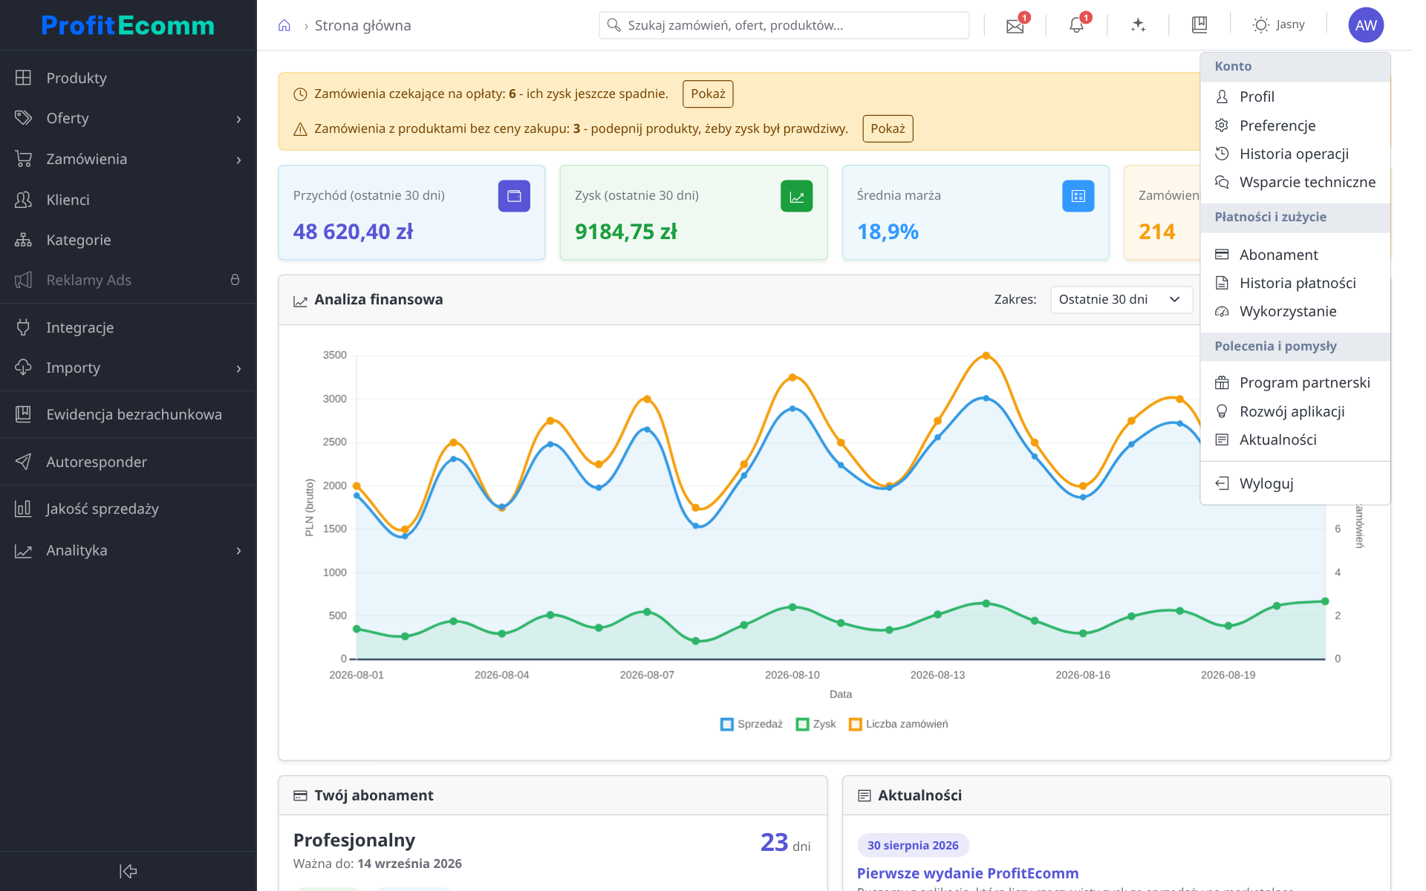Collapse sidebar with bottom arrow icon

(128, 871)
